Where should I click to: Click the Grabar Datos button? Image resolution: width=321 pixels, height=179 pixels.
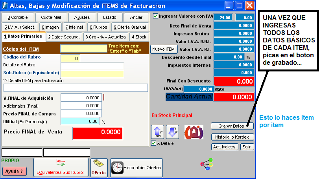[232, 126]
